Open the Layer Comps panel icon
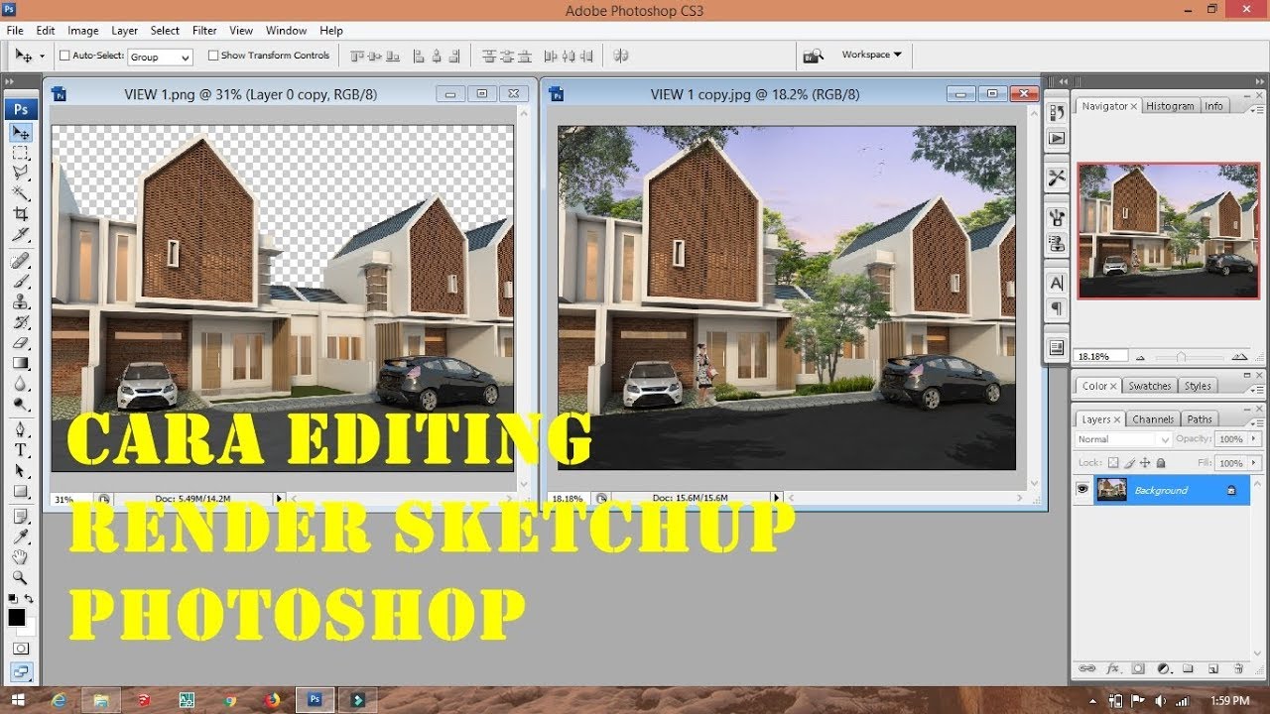 [1057, 348]
